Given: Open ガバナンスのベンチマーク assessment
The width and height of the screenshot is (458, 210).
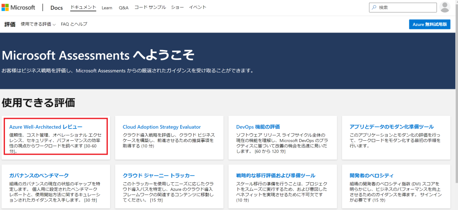Looking at the screenshot, I should [x=39, y=175].
